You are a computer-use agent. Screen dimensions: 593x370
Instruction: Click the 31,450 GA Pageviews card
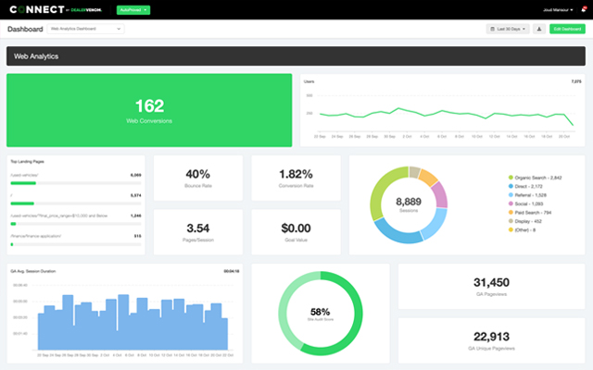point(491,287)
